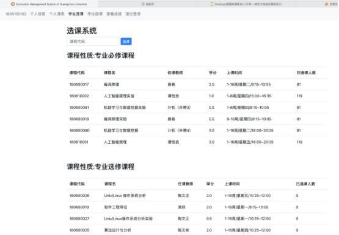Viewport: 339px width, 235px height.
Task: Click course name 机器学习与数据挖掘 with 3.0 credits
Action: (x=121, y=130)
